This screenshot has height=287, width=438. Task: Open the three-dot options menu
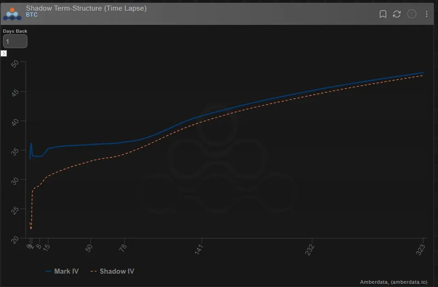pyautogui.click(x=426, y=14)
